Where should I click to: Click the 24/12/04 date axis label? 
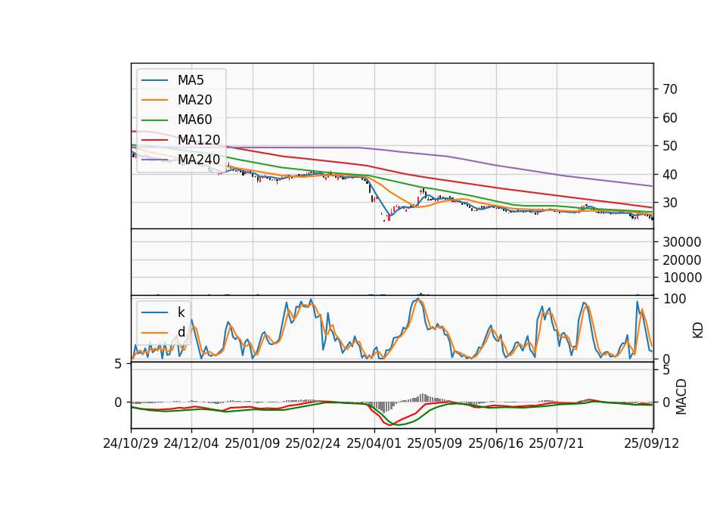pyautogui.click(x=191, y=443)
